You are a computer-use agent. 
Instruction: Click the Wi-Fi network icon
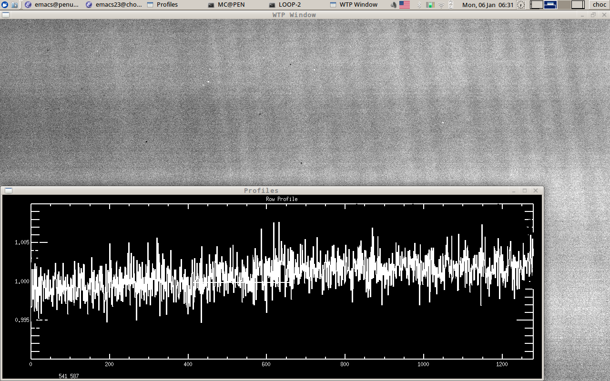click(x=441, y=5)
